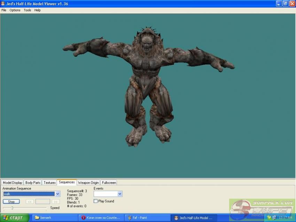Image resolution: width=296 pixels, height=222 pixels.
Task: Click the '# of events: 0' text
Action: [77, 206]
